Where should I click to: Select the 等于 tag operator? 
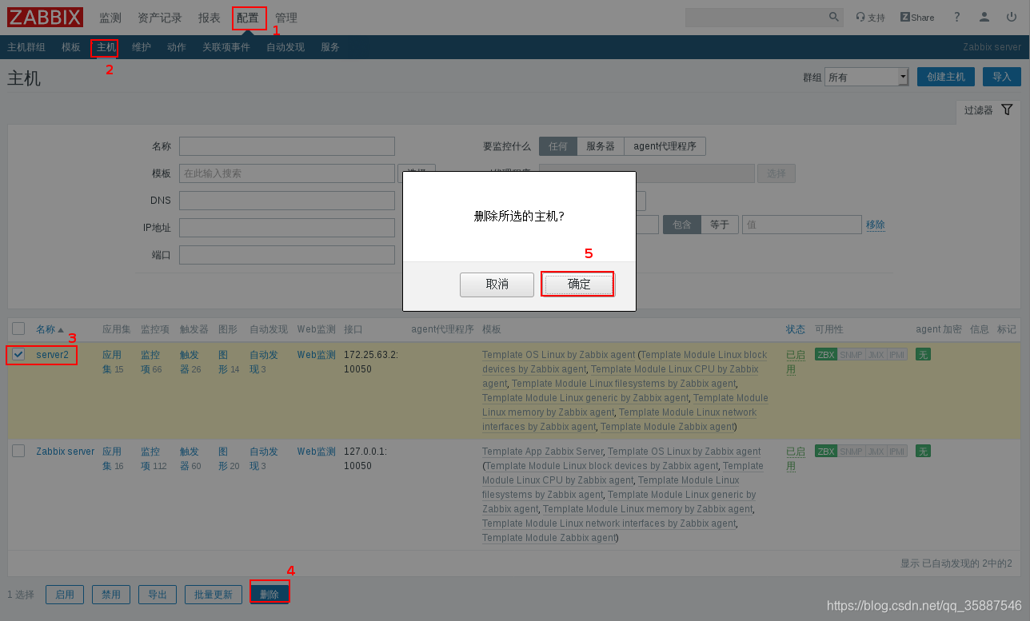tap(720, 225)
